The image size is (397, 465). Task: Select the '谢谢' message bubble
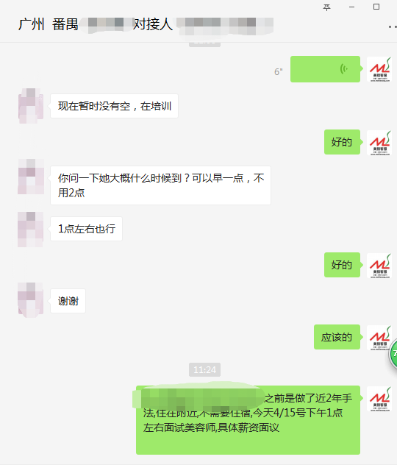(x=68, y=301)
